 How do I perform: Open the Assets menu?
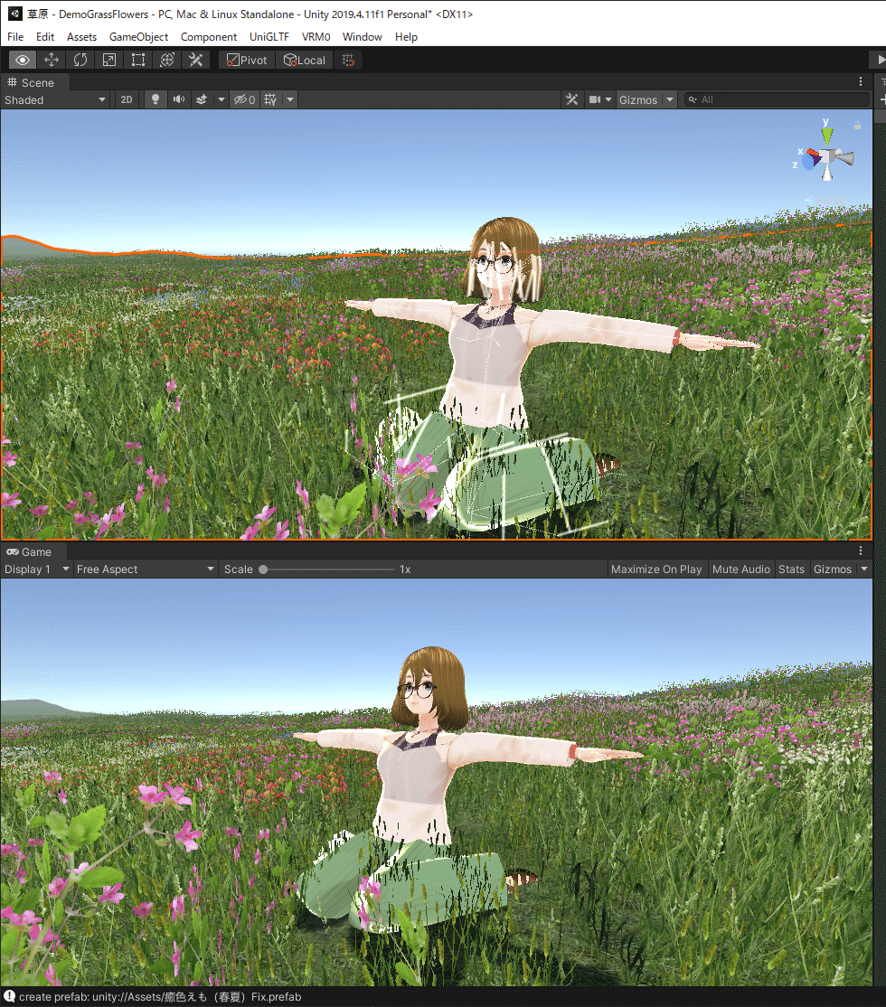[x=81, y=36]
